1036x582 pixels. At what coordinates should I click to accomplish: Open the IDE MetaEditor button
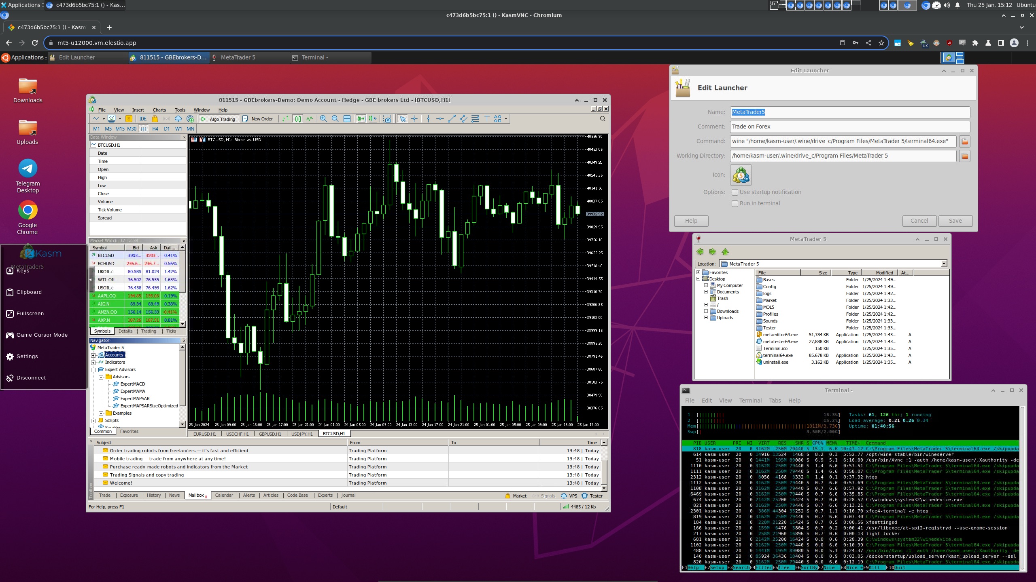click(143, 119)
